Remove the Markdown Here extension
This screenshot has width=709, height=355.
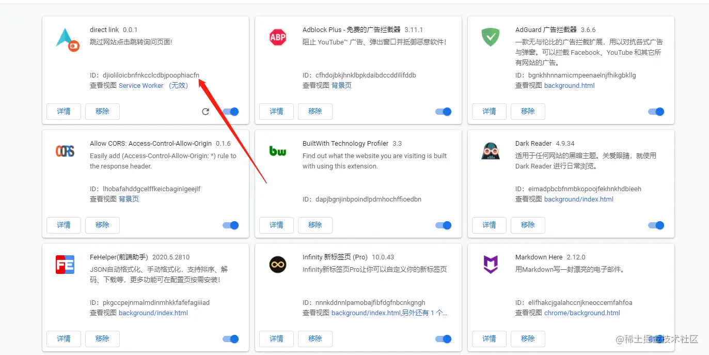pyautogui.click(x=528, y=339)
